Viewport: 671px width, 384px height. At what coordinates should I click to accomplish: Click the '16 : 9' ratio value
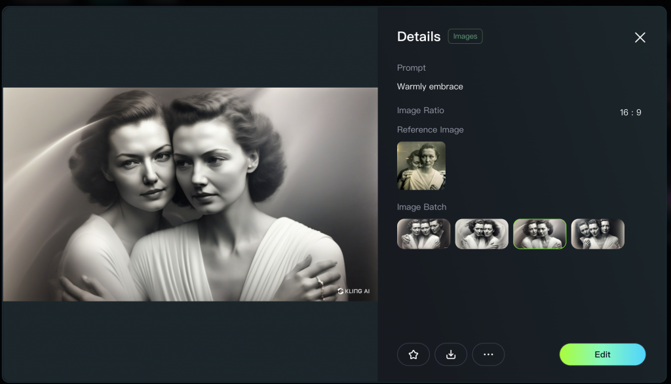(x=630, y=113)
